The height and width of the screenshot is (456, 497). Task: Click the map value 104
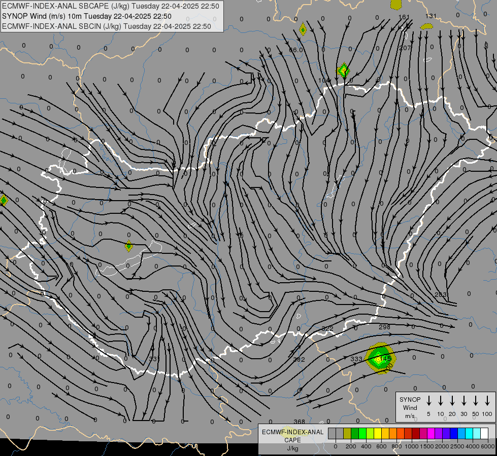point(323,81)
